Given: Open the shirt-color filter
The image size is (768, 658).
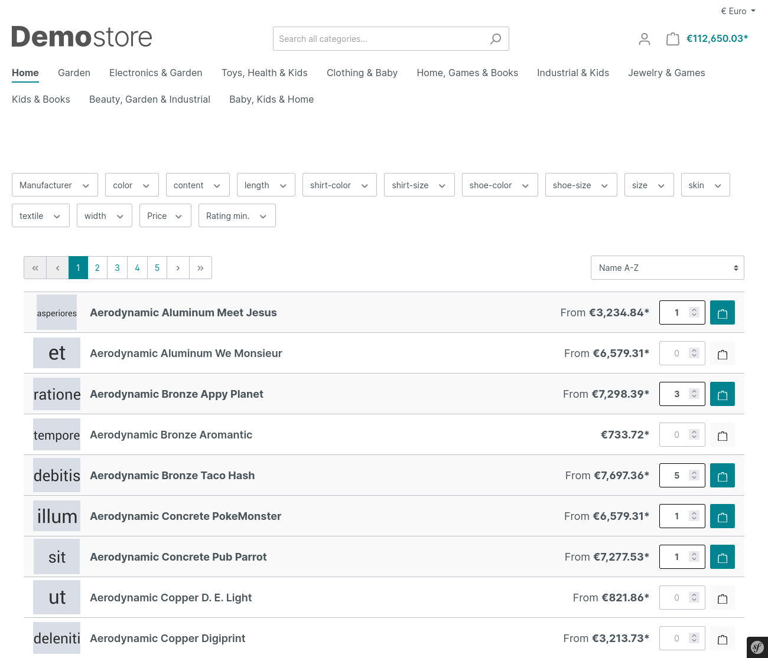Looking at the screenshot, I should (340, 185).
